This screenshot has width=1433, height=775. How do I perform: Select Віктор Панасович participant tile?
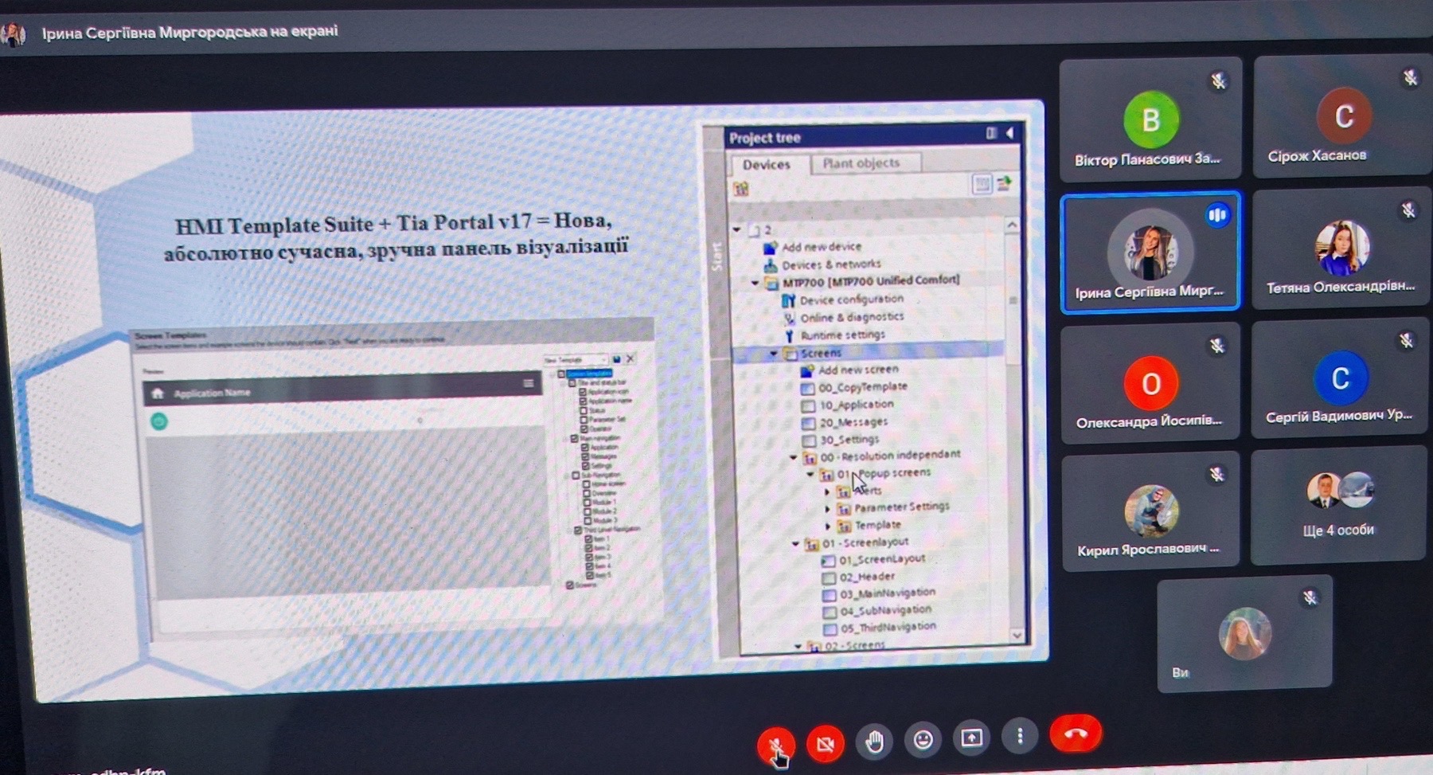point(1150,118)
